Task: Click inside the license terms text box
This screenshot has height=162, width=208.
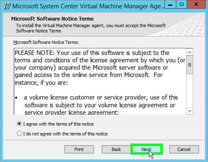Action: click(100, 81)
